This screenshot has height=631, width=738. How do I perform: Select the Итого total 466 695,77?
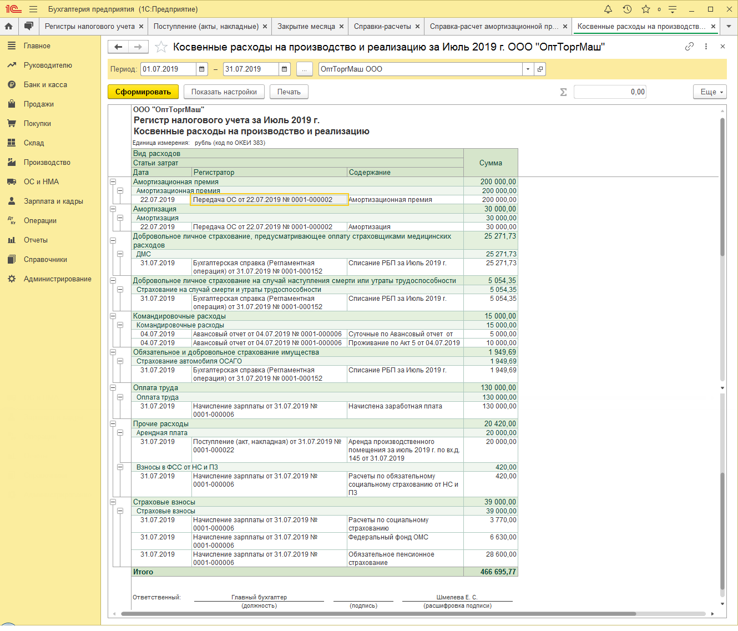(491, 572)
